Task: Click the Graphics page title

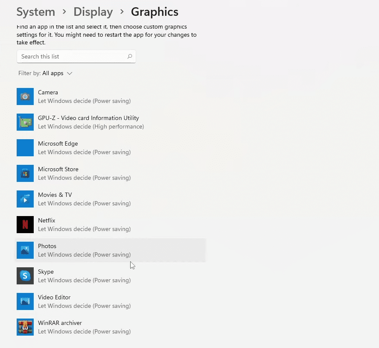Action: click(155, 12)
